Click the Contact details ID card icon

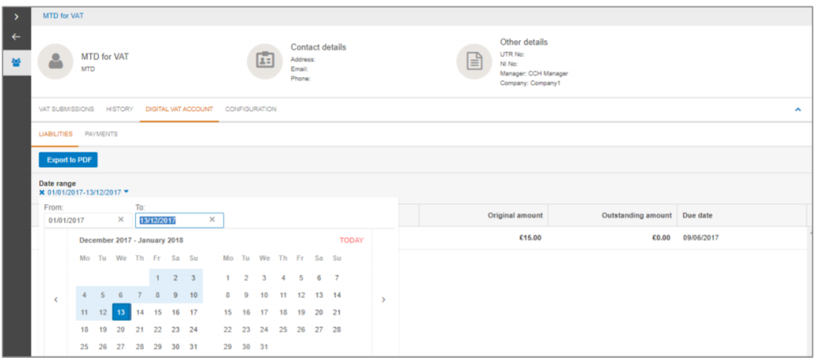click(x=265, y=62)
